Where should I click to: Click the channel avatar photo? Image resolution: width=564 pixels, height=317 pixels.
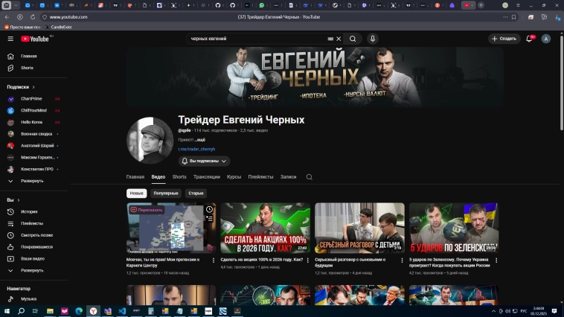(x=150, y=141)
